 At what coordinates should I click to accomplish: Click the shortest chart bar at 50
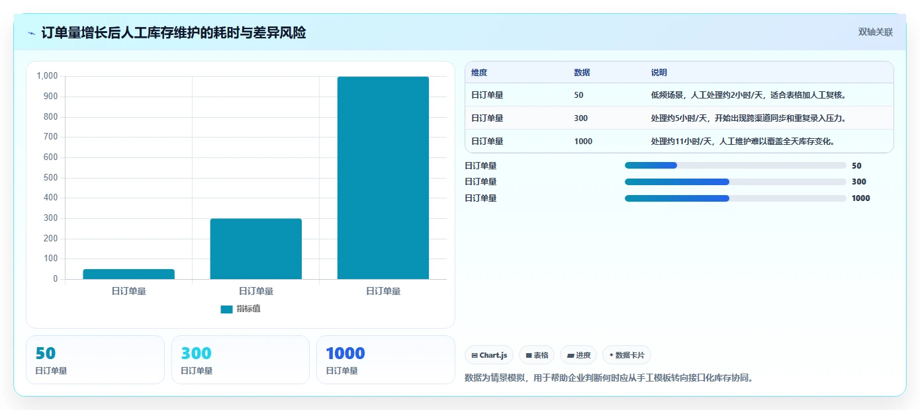pyautogui.click(x=129, y=274)
